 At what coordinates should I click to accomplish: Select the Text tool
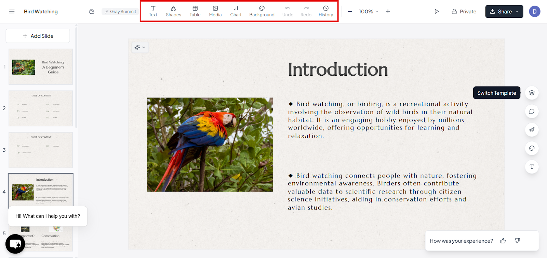tap(153, 11)
